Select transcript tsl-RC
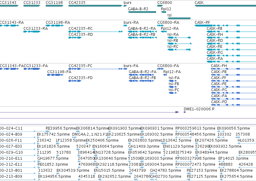Screen dimensions: 256x181 [x=179, y=50]
